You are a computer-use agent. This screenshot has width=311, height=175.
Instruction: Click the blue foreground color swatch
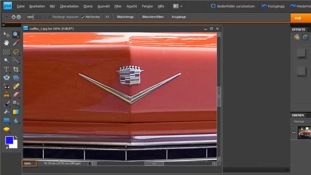(x=9, y=140)
